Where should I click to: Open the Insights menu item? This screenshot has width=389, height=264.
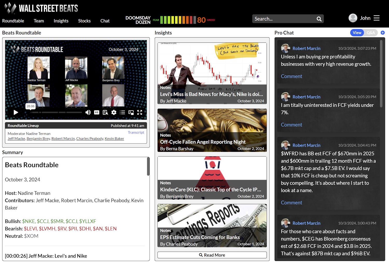click(x=61, y=21)
